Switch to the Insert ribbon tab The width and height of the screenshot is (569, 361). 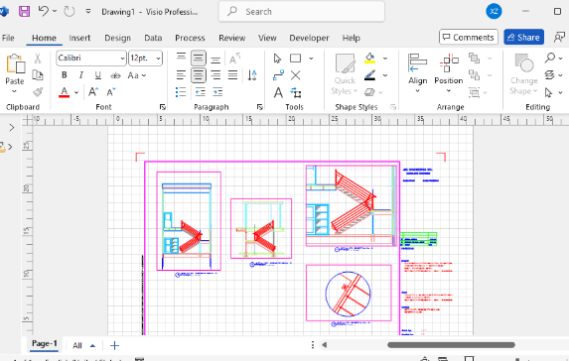pos(79,38)
